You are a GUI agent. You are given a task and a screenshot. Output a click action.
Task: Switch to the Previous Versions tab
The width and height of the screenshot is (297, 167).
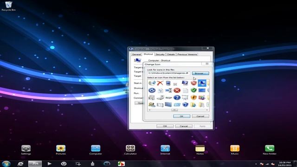187,54
